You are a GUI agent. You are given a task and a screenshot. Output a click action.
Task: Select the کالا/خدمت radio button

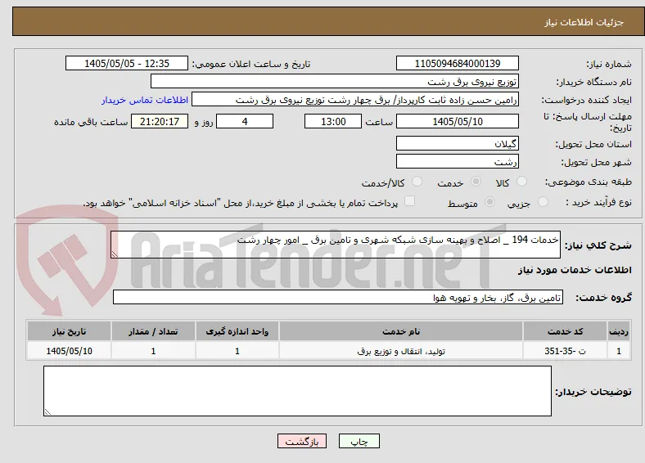pyautogui.click(x=417, y=182)
